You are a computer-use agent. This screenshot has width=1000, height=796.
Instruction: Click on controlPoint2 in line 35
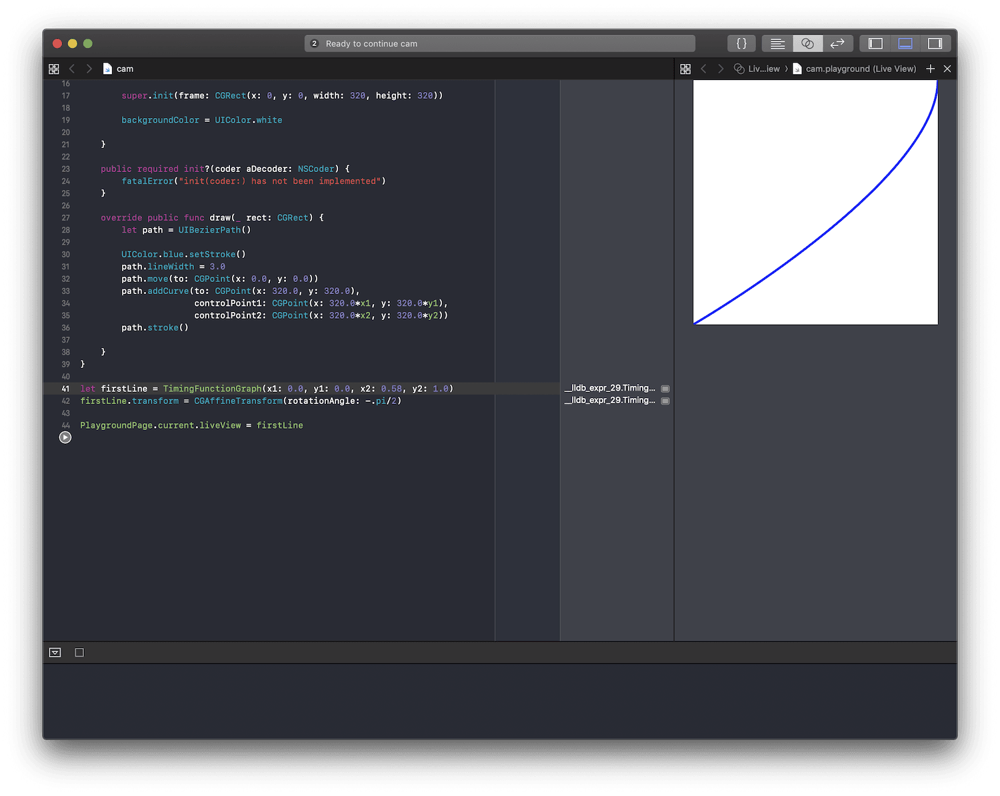click(228, 315)
